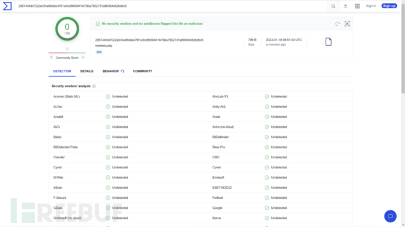405x227 pixels.
Task: Click the 796 B size value
Action: pos(252,40)
